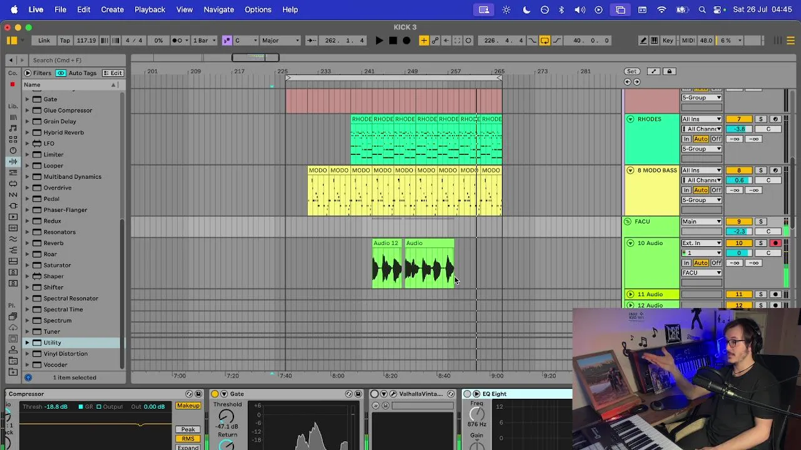The height and width of the screenshot is (450, 801).
Task: Solo the FACU group track
Action: tap(761, 222)
